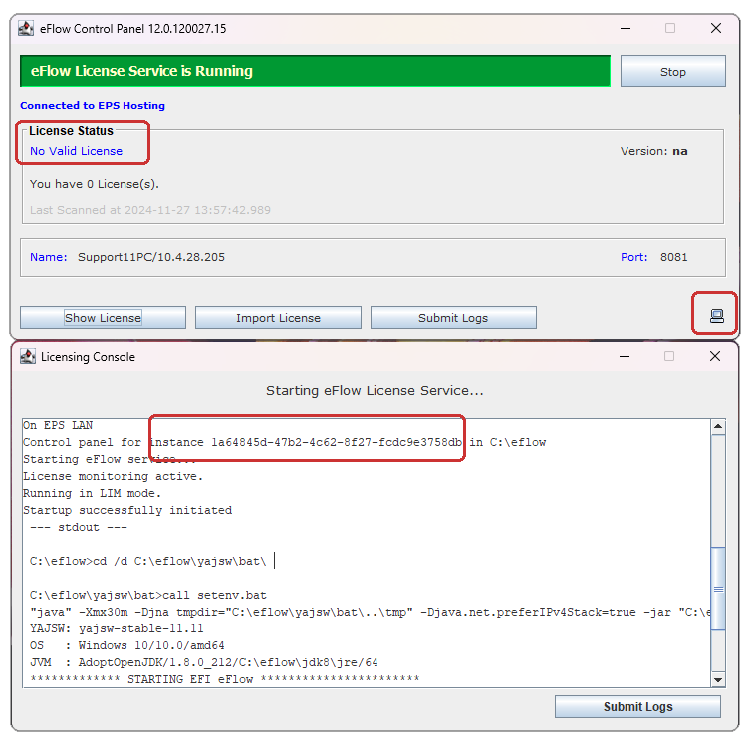Click the 'Port:' label
This screenshot has width=752, height=742.
point(634,257)
